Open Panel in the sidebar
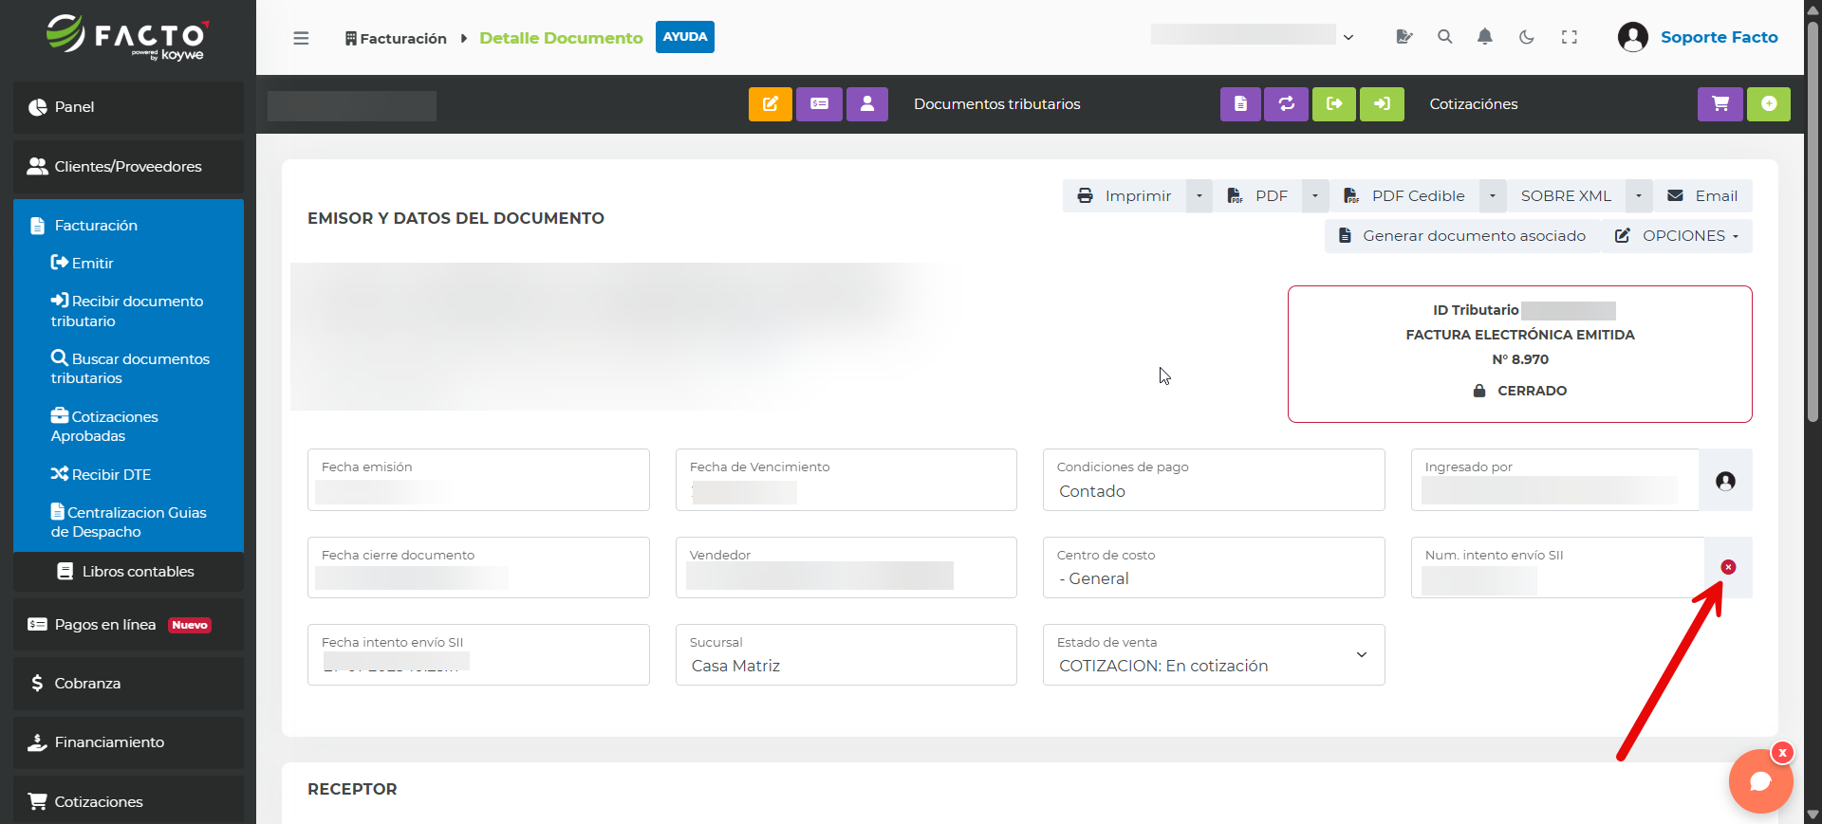This screenshot has height=824, width=1822. click(128, 107)
